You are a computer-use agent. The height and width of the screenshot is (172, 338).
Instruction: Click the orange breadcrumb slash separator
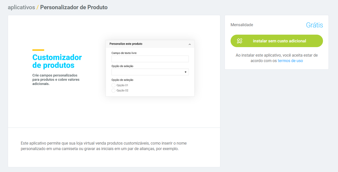pyautogui.click(x=38, y=7)
